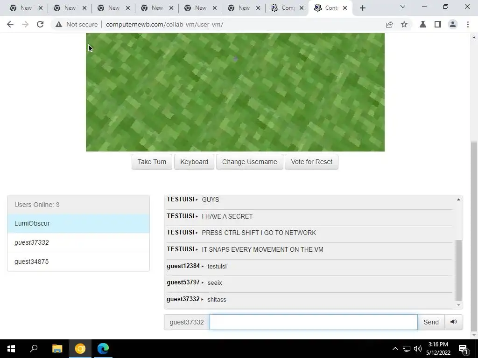
Task: Click the chat scrollbar down arrow
Action: [x=458, y=305]
